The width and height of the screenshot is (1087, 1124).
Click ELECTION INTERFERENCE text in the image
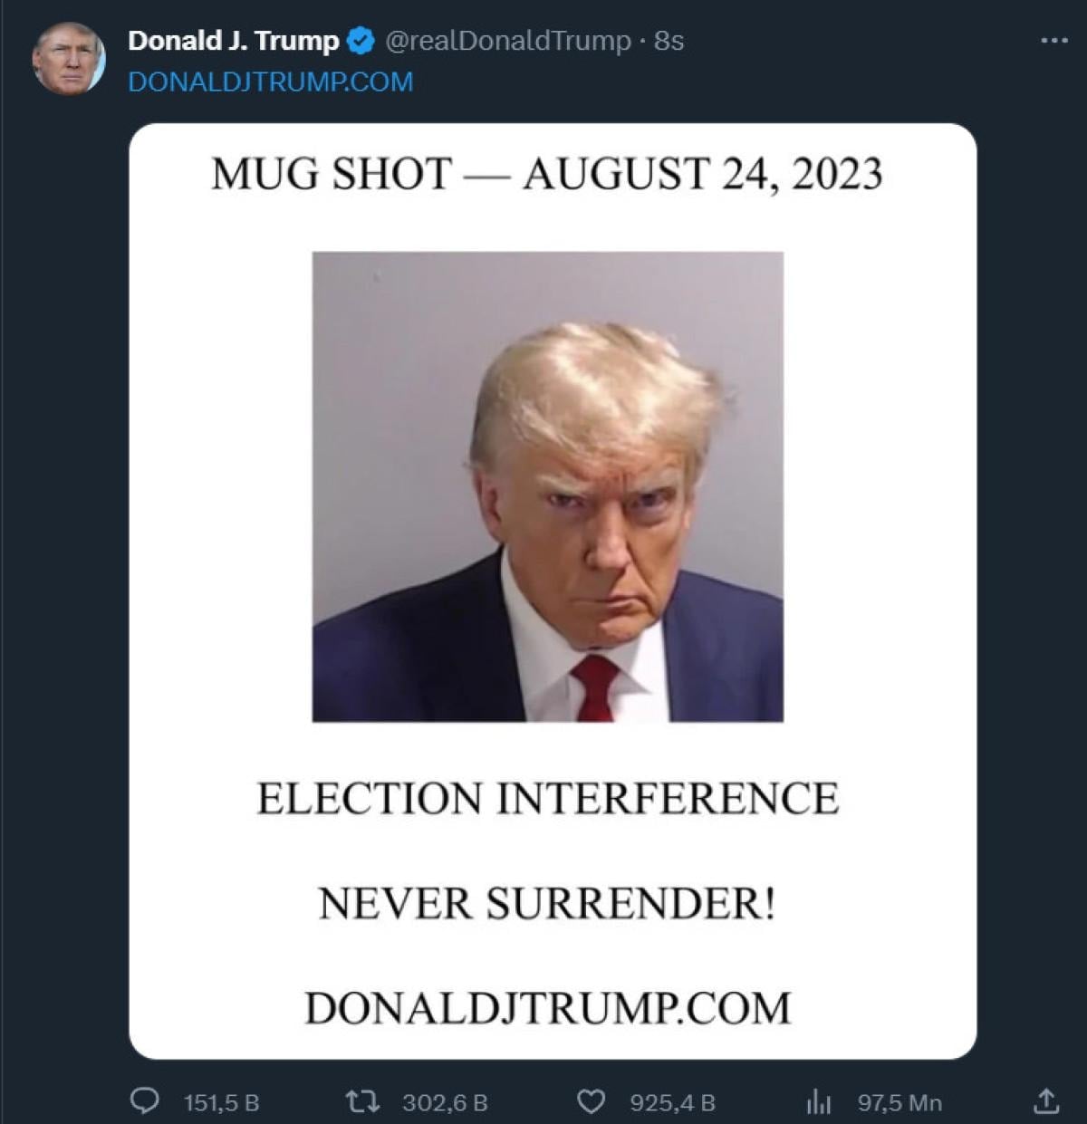(547, 799)
